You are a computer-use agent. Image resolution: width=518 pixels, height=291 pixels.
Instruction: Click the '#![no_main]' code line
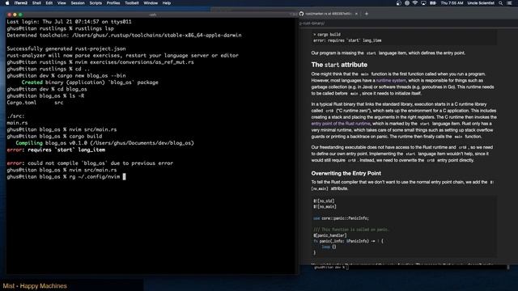pos(325,207)
